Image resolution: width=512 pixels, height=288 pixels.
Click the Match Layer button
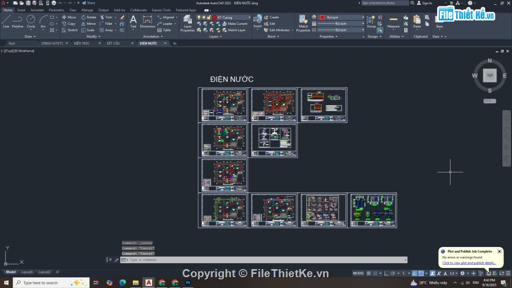(x=234, y=30)
